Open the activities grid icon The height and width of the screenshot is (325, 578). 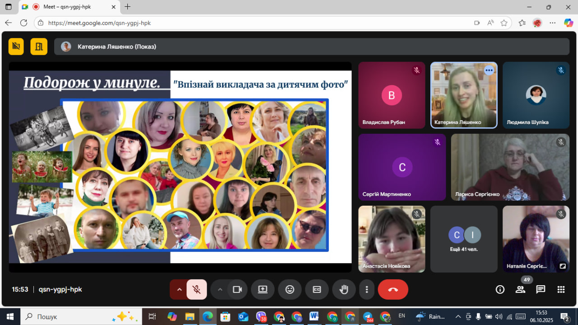[561, 289]
